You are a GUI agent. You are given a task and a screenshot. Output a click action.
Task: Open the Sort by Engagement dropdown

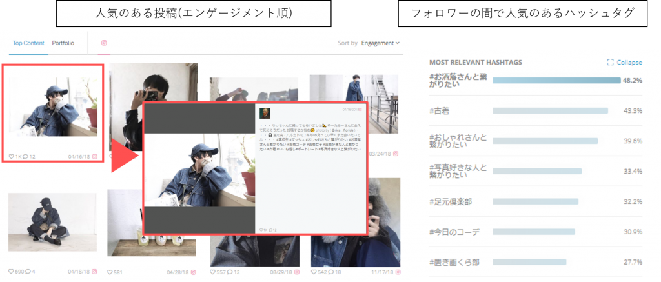(x=380, y=43)
